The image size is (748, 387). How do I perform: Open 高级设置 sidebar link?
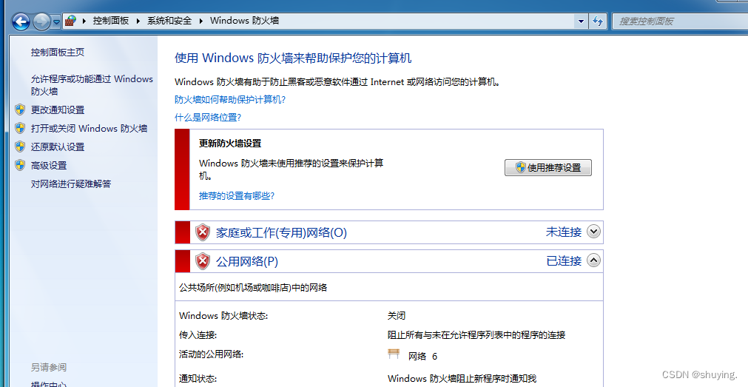[x=49, y=166]
